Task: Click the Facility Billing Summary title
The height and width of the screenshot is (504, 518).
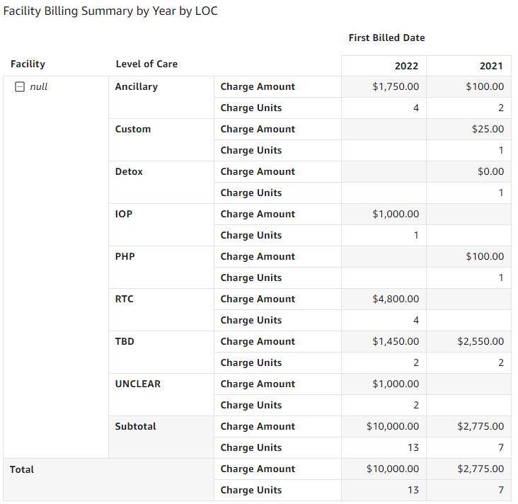Action: 110,12
